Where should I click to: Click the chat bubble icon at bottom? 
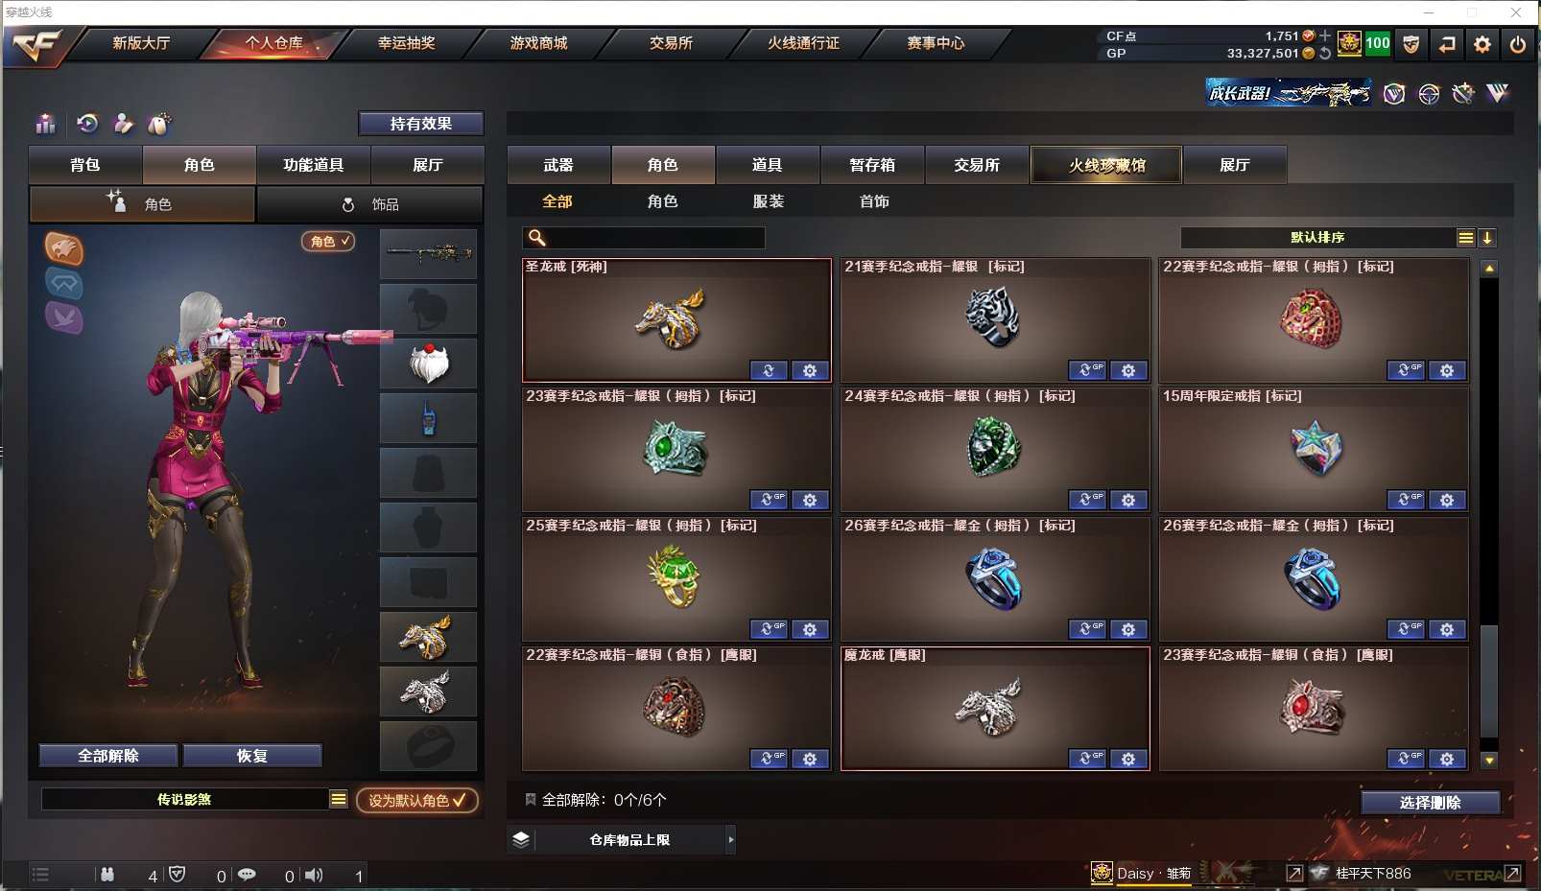pyautogui.click(x=247, y=875)
